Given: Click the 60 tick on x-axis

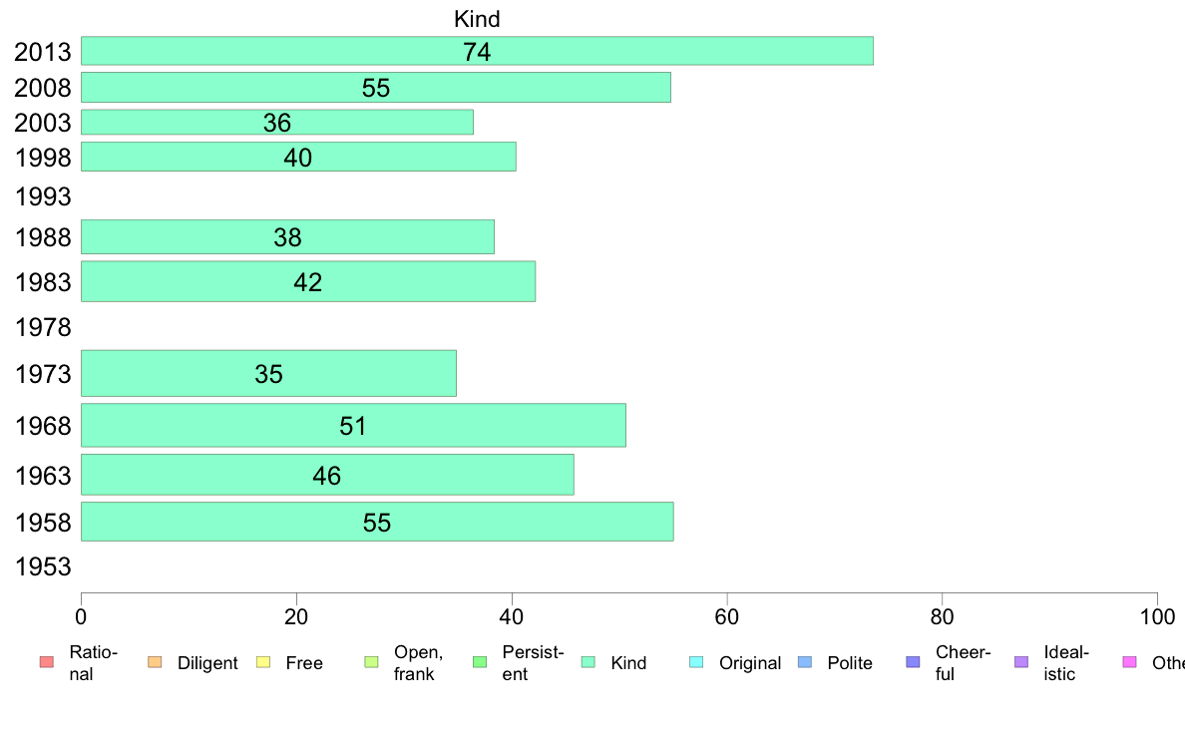Looking at the screenshot, I should pos(726,617).
